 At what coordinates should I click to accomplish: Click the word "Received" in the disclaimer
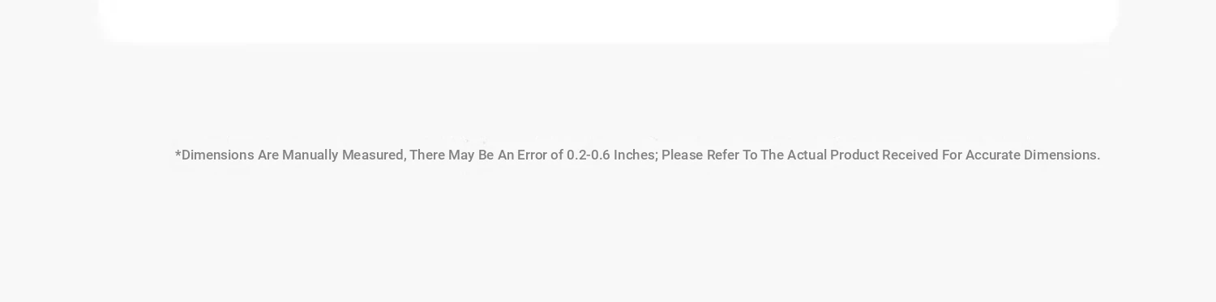[910, 155]
